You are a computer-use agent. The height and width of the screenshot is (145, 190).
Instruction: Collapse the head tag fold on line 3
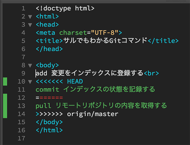coord(30,25)
